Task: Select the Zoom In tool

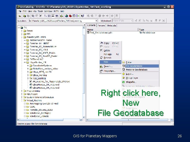Action: (88, 16)
